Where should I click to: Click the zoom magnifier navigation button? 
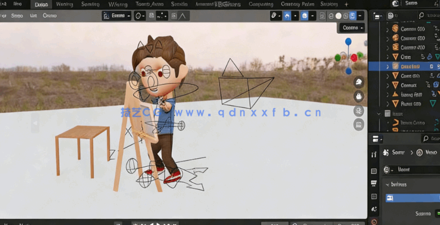tap(359, 82)
